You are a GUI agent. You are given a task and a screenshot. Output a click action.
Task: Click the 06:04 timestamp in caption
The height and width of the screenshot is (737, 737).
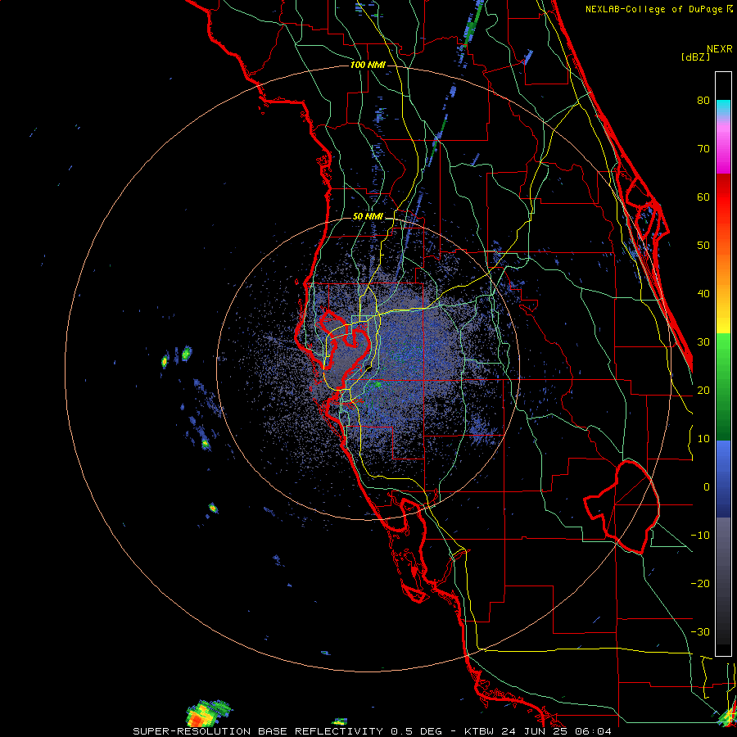[x=593, y=731]
